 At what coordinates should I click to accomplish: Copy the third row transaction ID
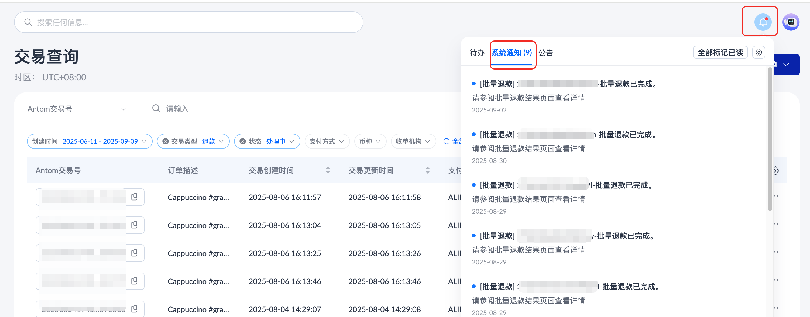point(134,253)
